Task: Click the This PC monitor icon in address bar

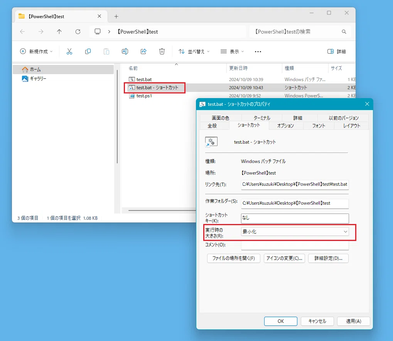Action: [98, 32]
